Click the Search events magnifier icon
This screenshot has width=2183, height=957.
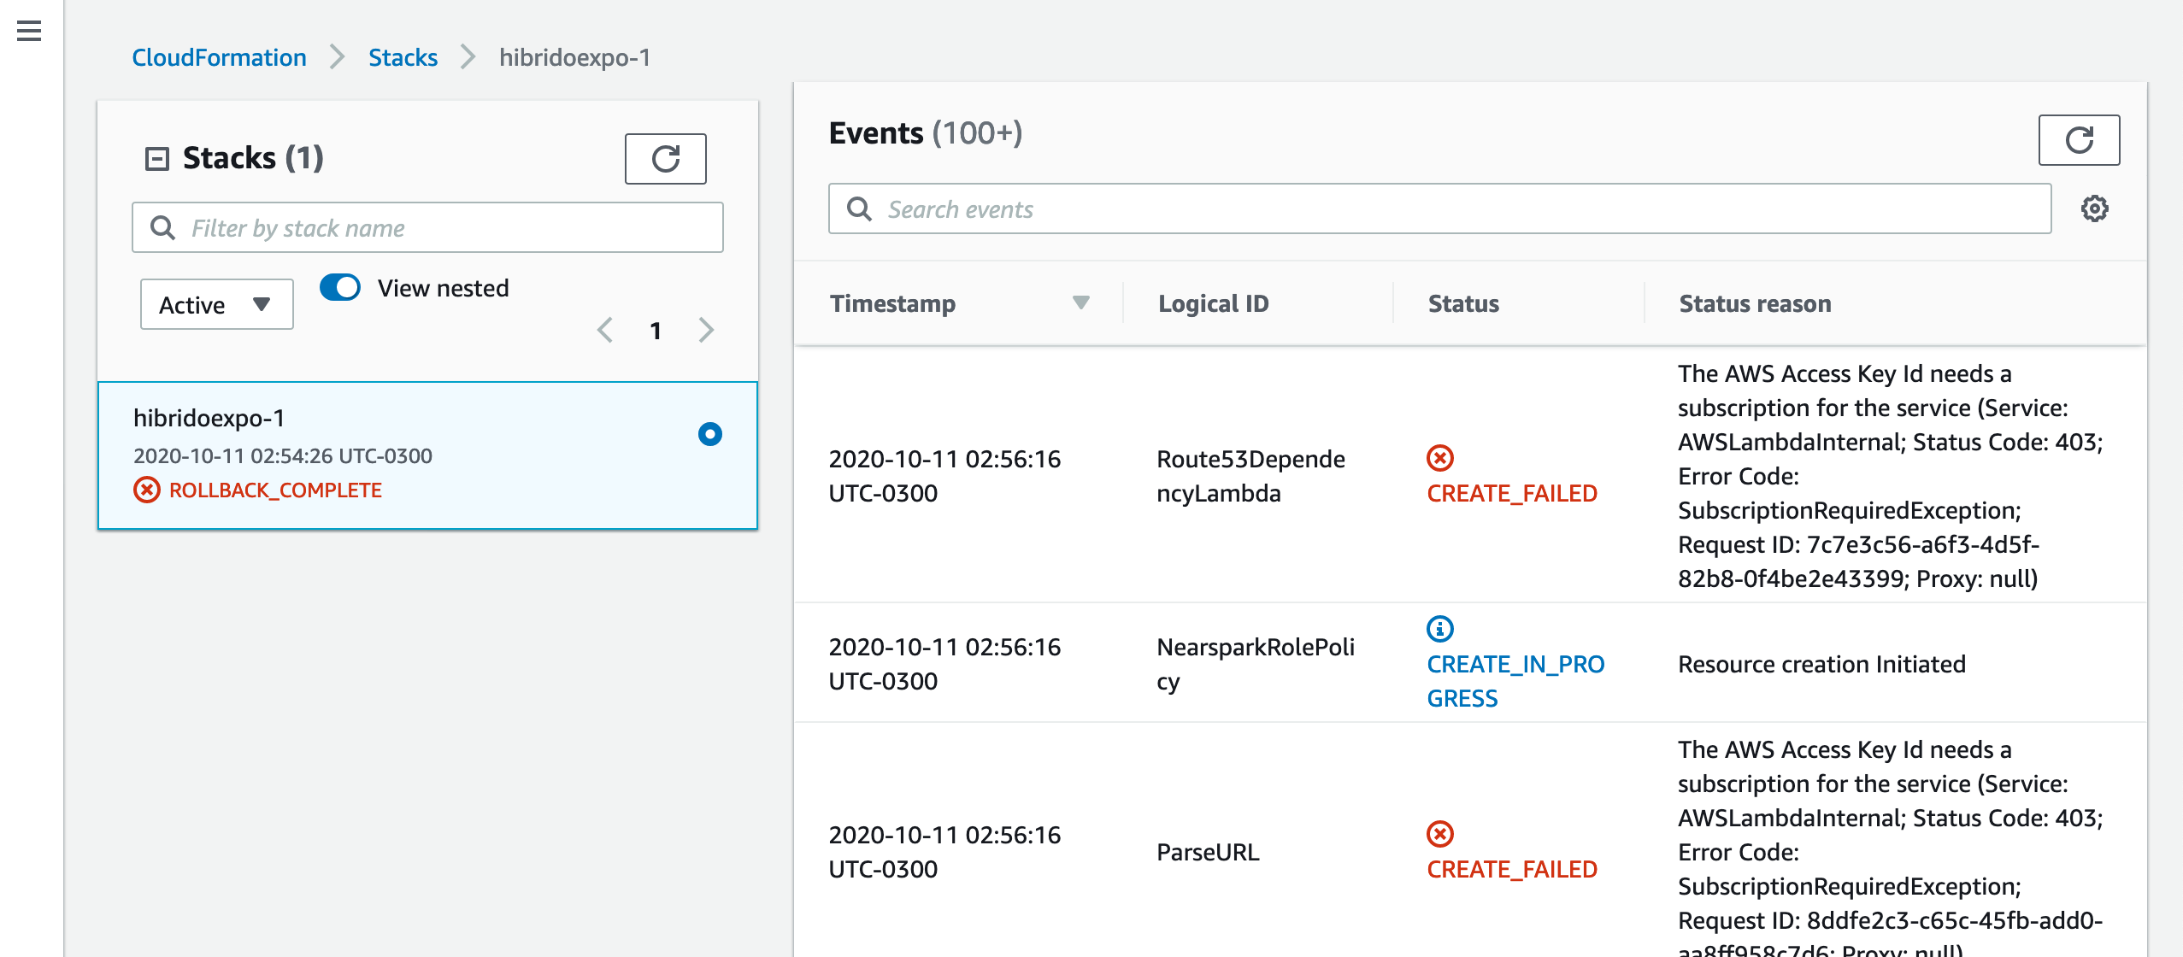pyautogui.click(x=859, y=208)
